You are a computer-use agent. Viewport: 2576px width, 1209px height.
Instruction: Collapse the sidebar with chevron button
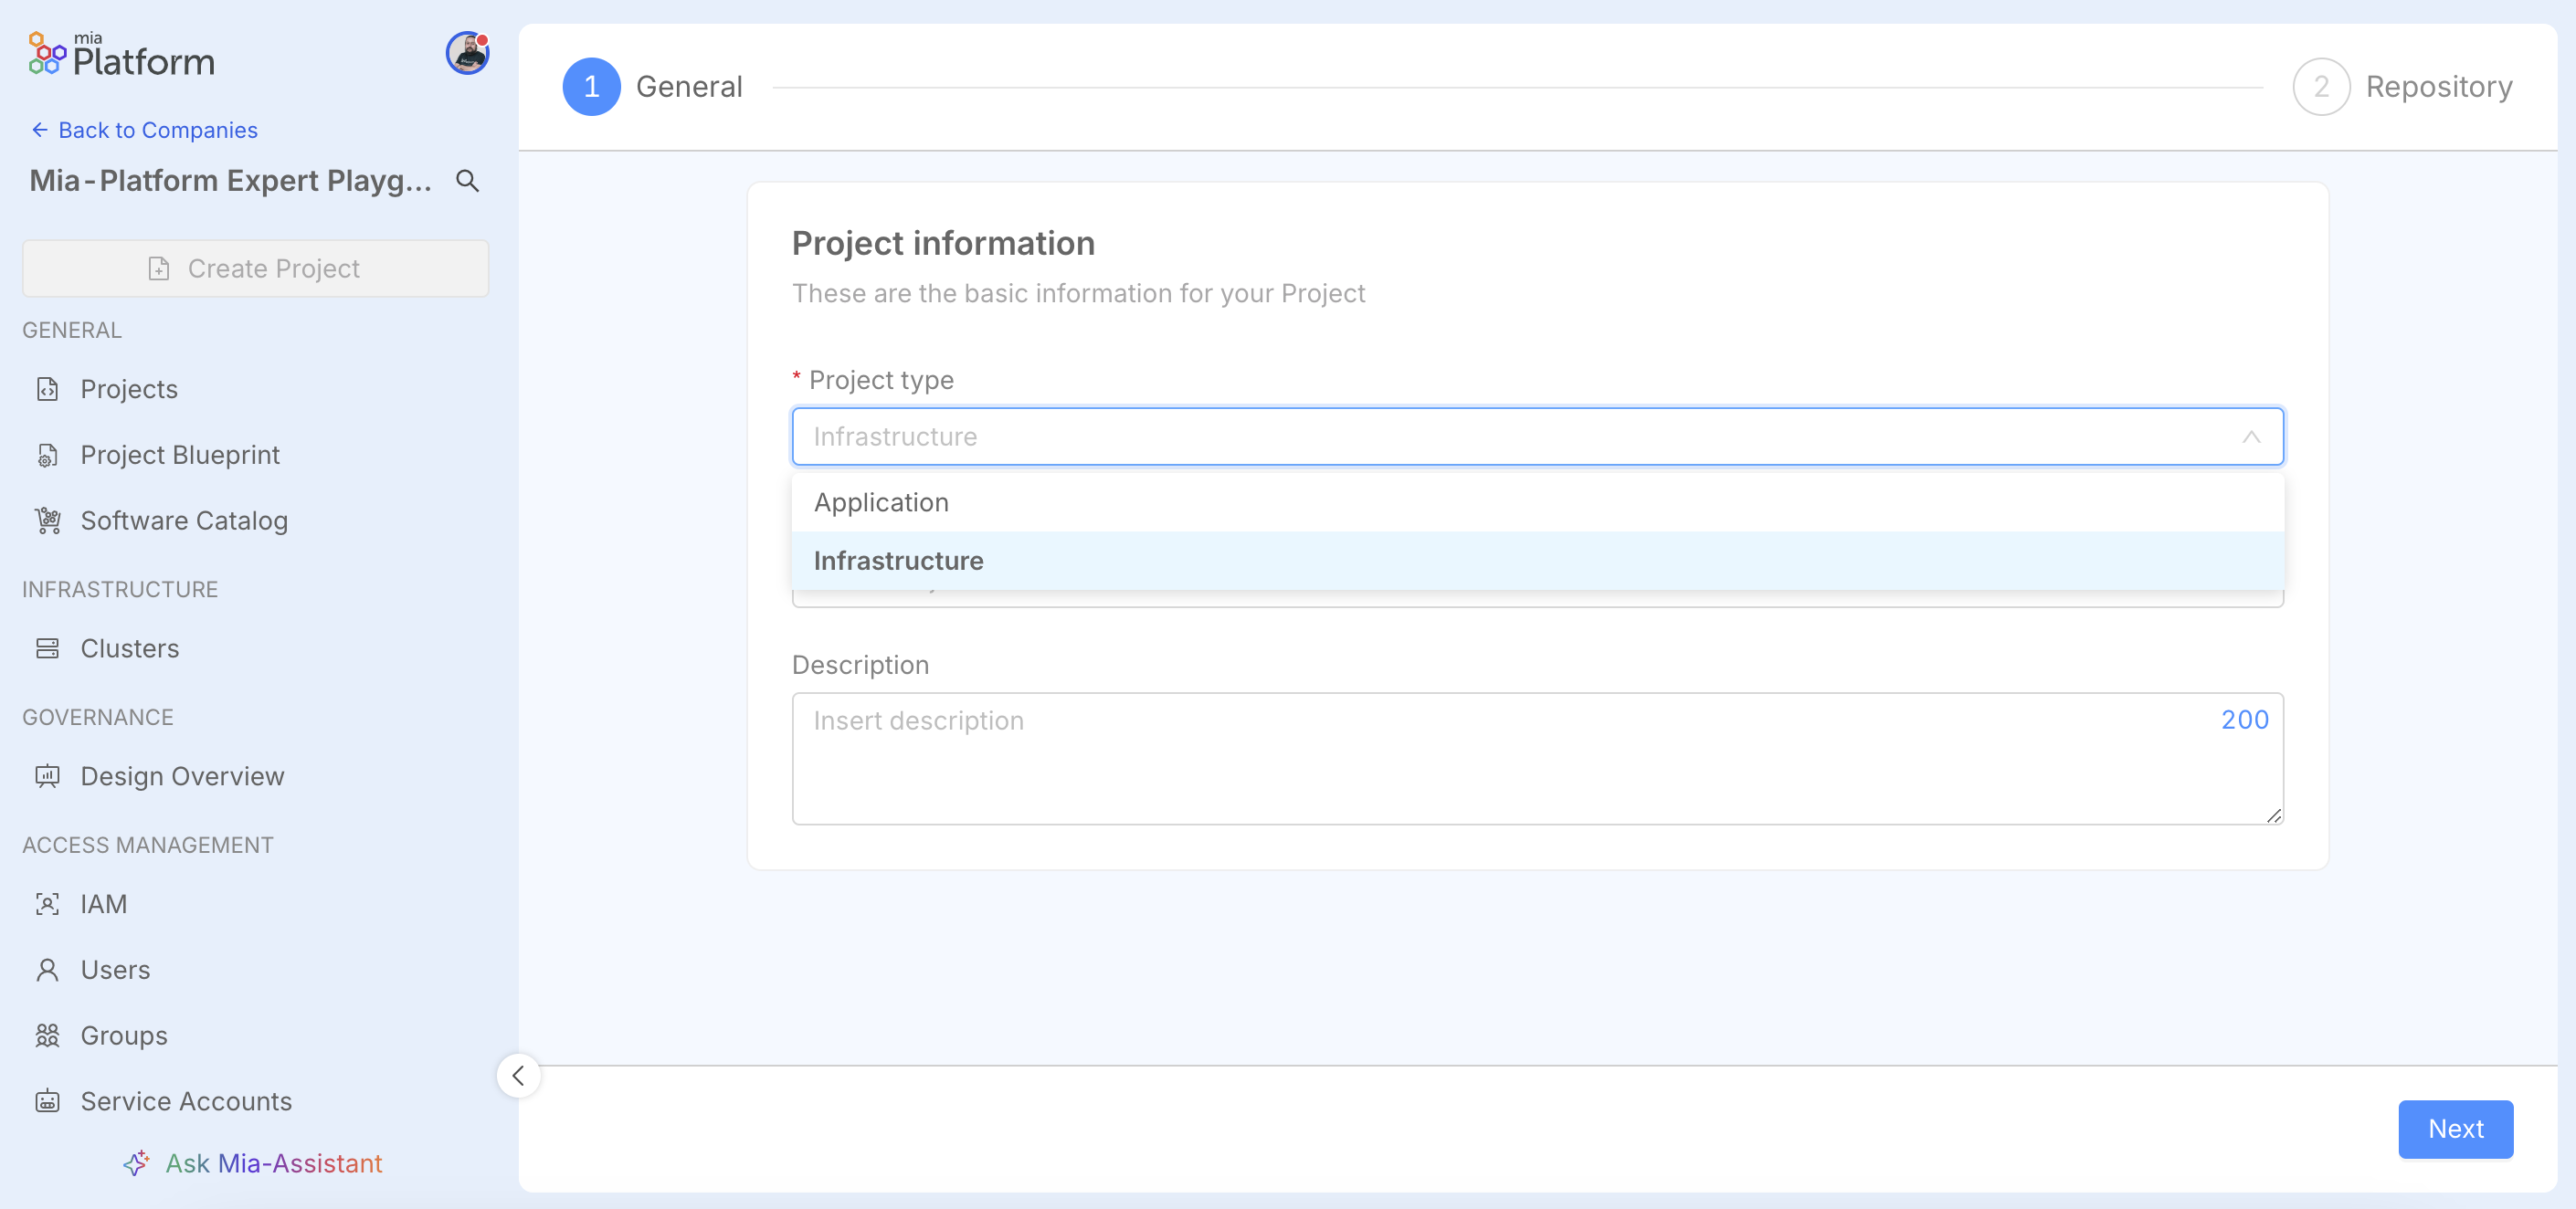[518, 1076]
